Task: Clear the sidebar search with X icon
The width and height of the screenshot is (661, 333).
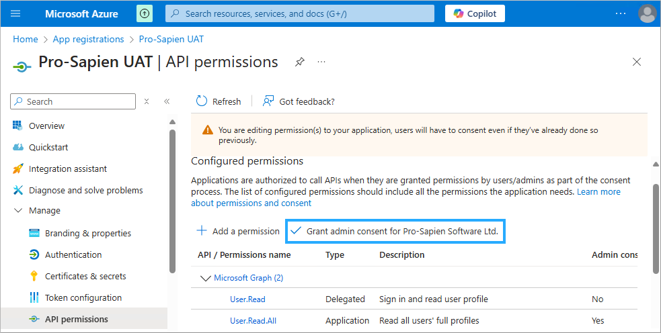Action: [147, 101]
